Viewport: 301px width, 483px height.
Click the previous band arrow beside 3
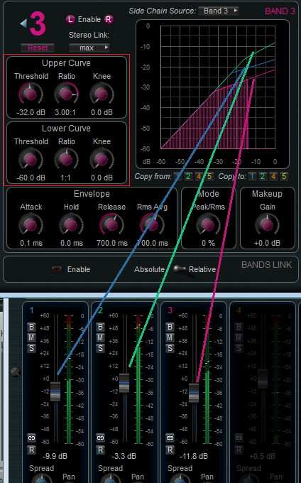pos(23,23)
